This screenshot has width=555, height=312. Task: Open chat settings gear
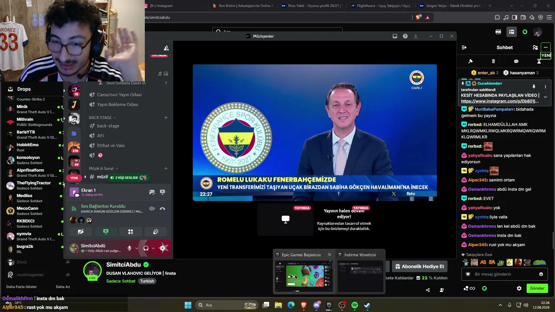519,288
